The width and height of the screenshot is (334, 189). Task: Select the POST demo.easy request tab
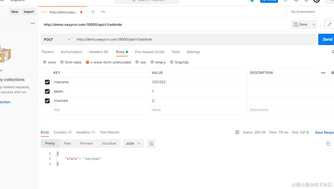(62, 12)
